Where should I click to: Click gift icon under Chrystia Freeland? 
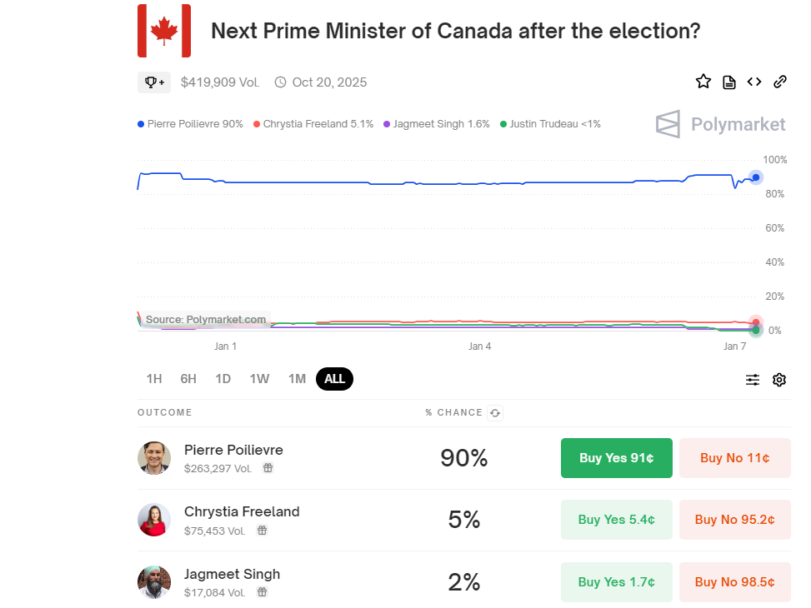click(262, 531)
